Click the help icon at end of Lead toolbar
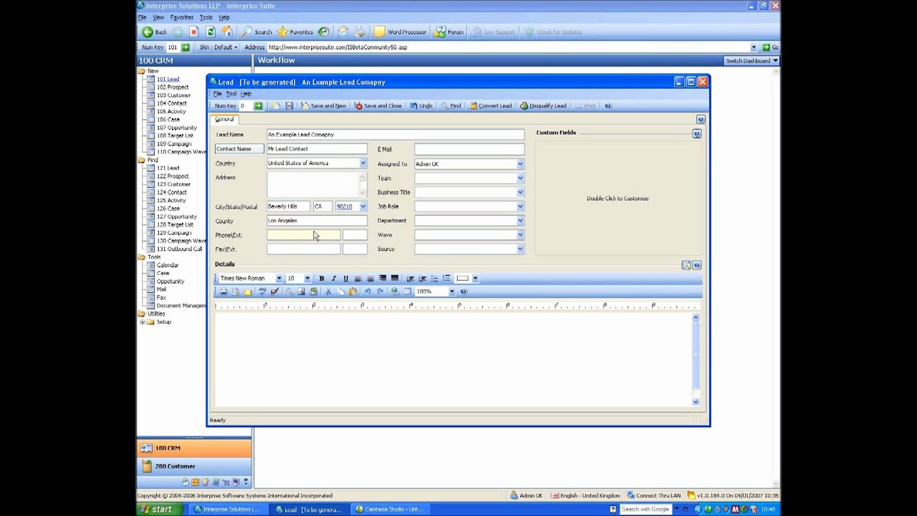The height and width of the screenshot is (516, 917). (x=608, y=106)
